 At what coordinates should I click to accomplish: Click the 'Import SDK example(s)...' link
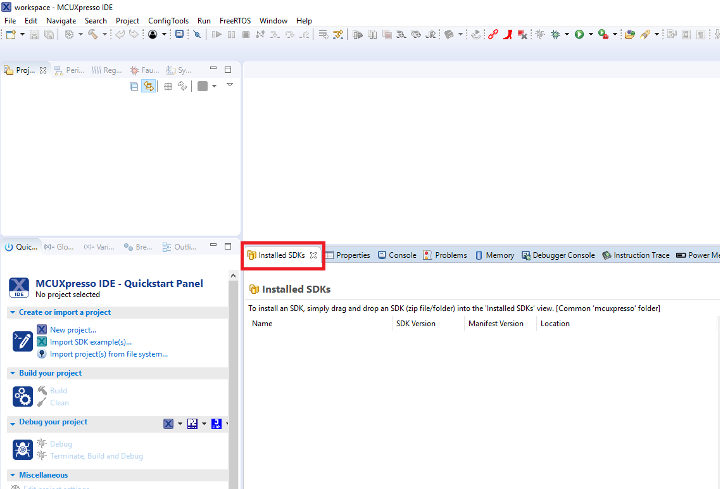point(91,342)
